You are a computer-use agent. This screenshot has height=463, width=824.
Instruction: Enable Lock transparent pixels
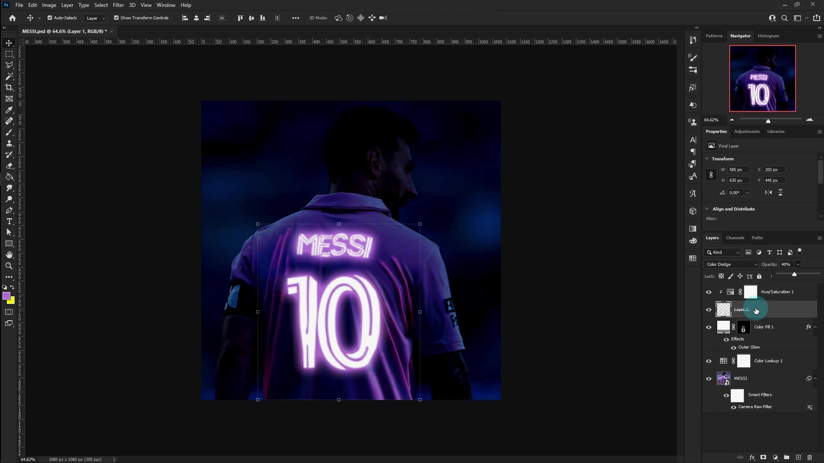[721, 276]
